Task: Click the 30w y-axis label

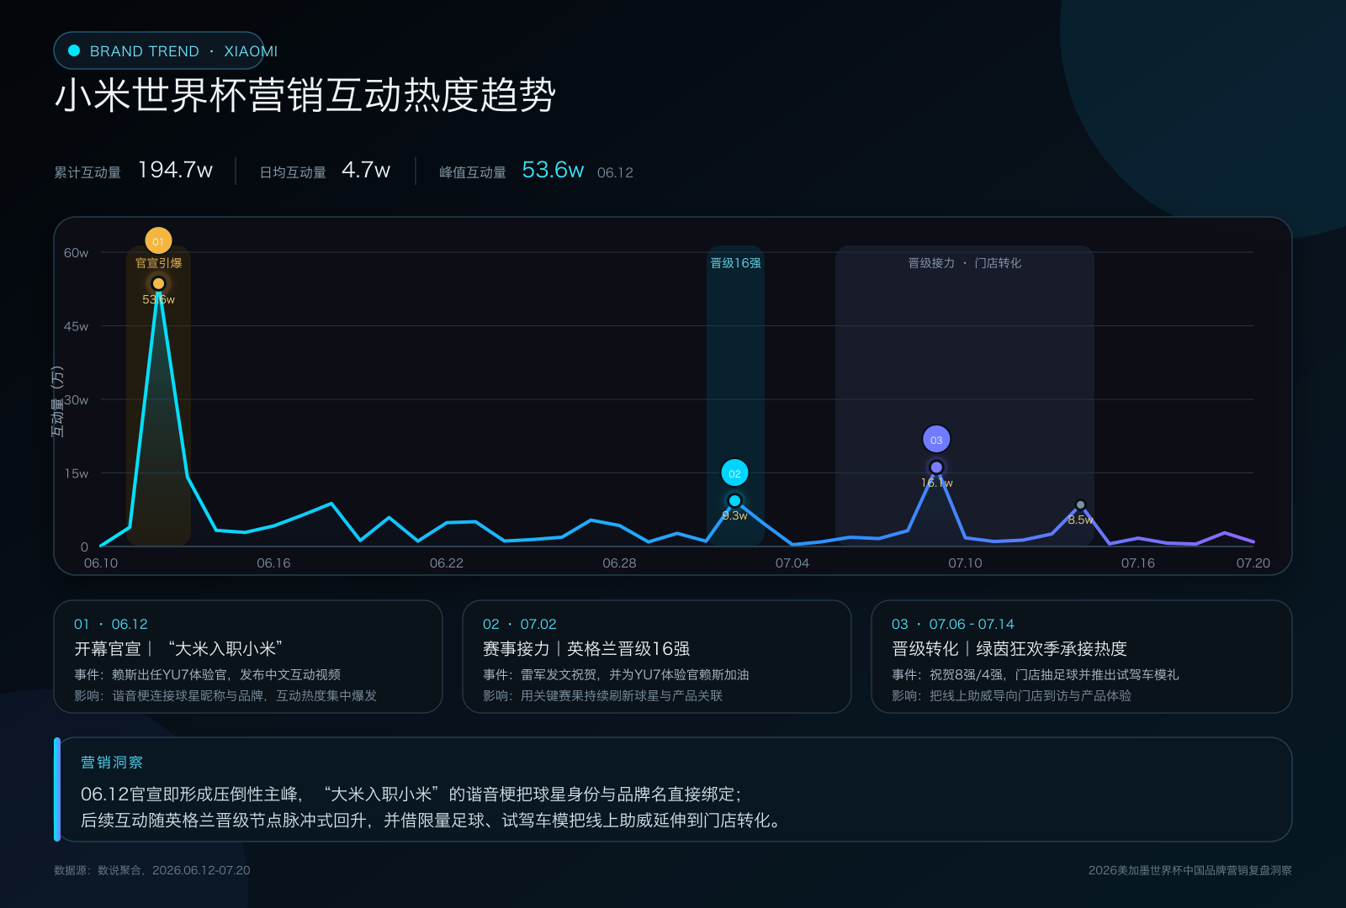Action: 76,400
